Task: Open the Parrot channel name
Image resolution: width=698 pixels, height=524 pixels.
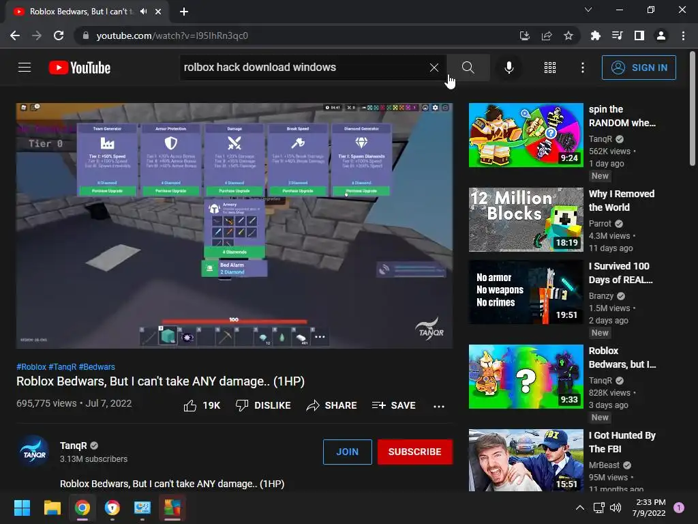Action: coord(600,224)
